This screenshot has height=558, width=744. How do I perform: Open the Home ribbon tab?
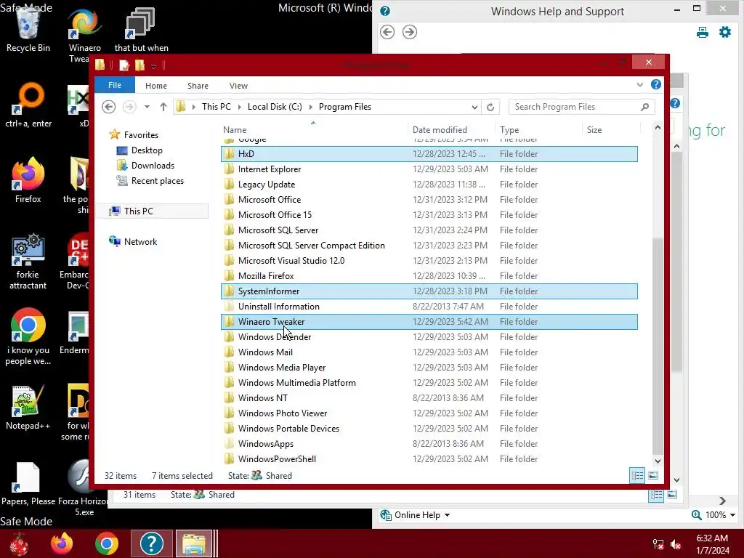156,86
